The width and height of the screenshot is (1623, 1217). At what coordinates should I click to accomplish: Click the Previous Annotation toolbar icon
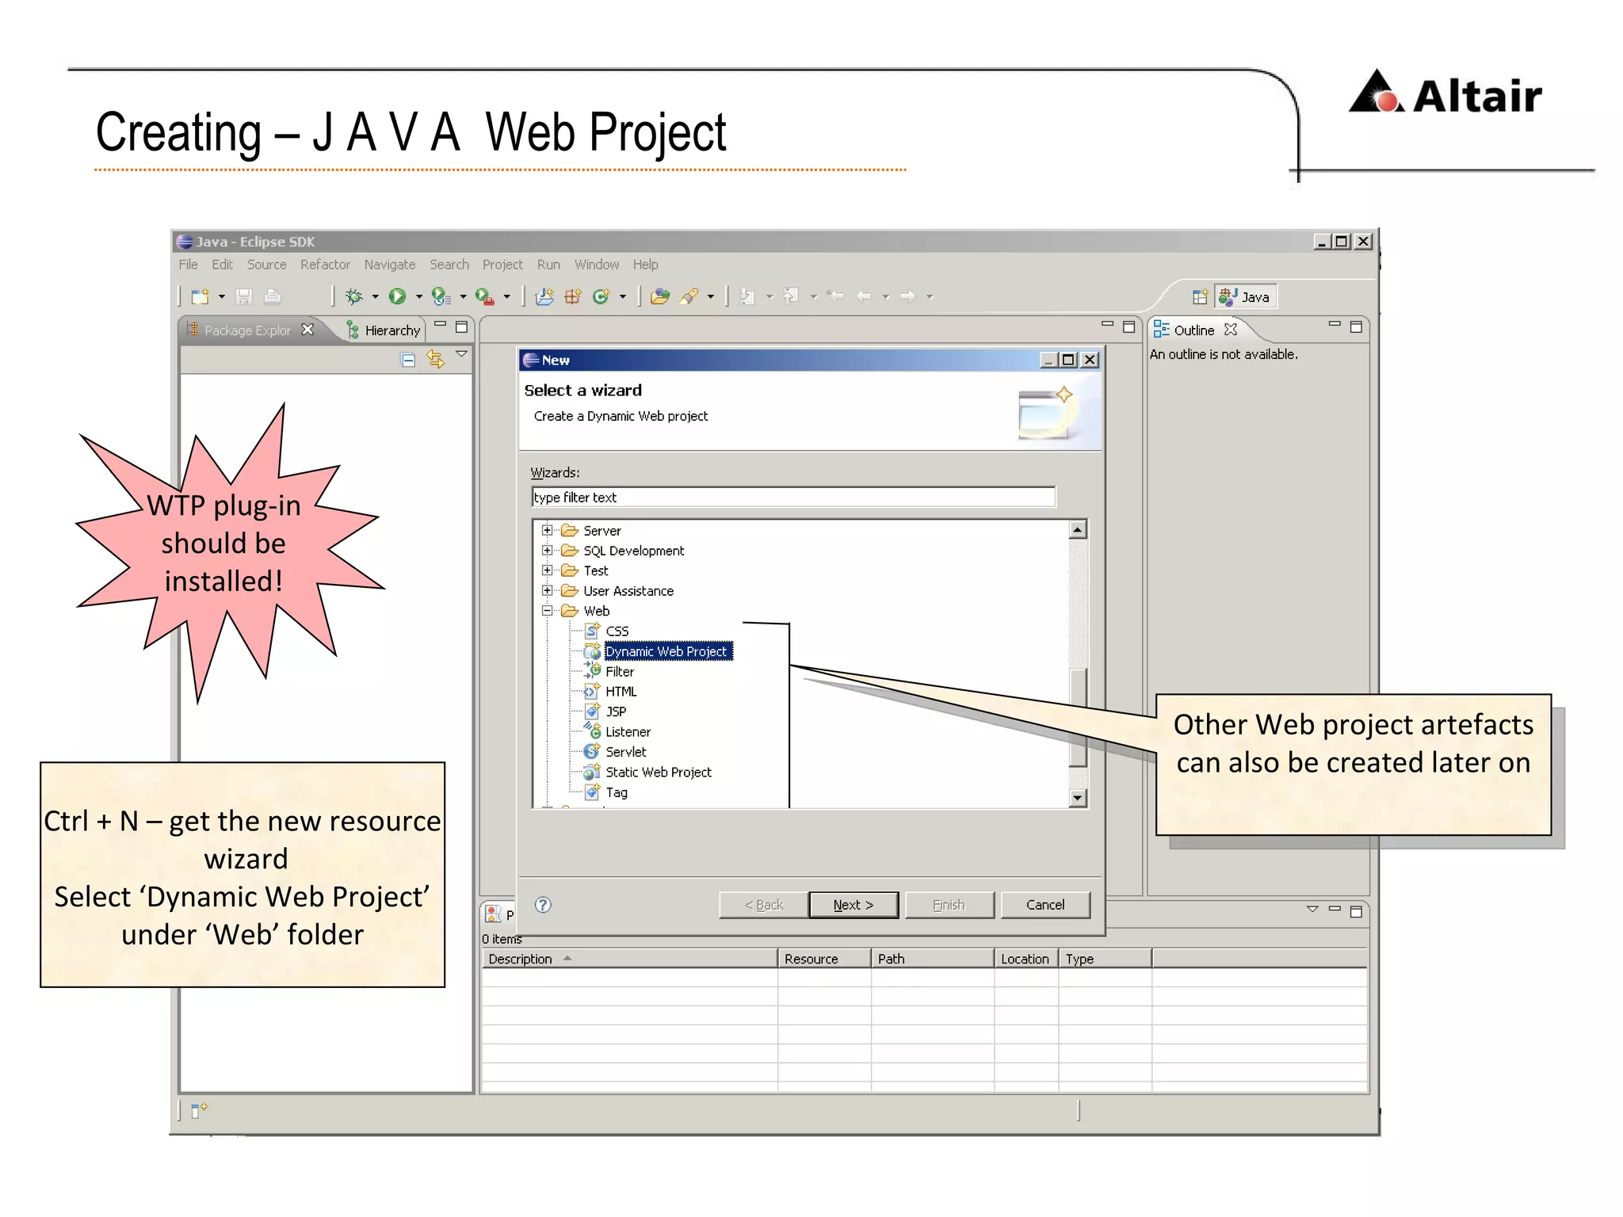coord(791,296)
